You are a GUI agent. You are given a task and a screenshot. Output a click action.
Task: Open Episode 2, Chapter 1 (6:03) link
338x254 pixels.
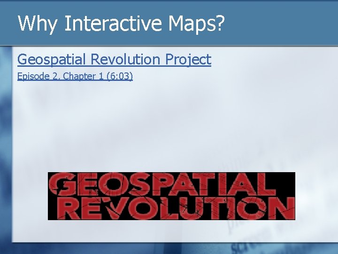point(75,76)
